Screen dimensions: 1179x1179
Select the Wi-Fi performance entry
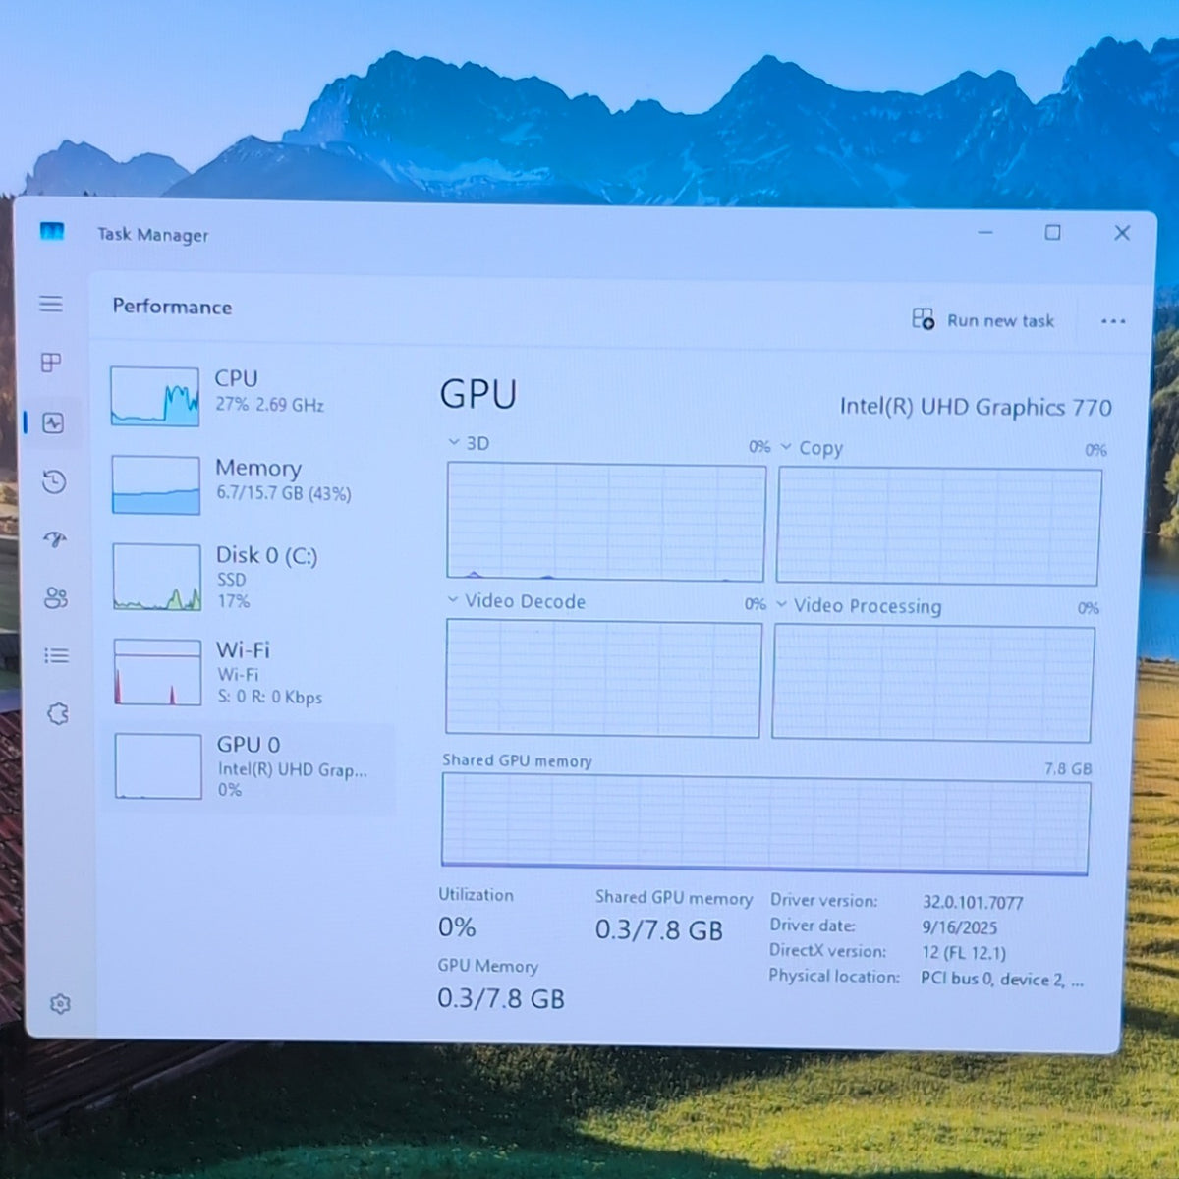pyautogui.click(x=251, y=672)
